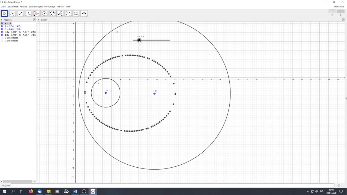Click the Anmelden sign-in link
This screenshot has width=347, height=195.
(339, 6)
